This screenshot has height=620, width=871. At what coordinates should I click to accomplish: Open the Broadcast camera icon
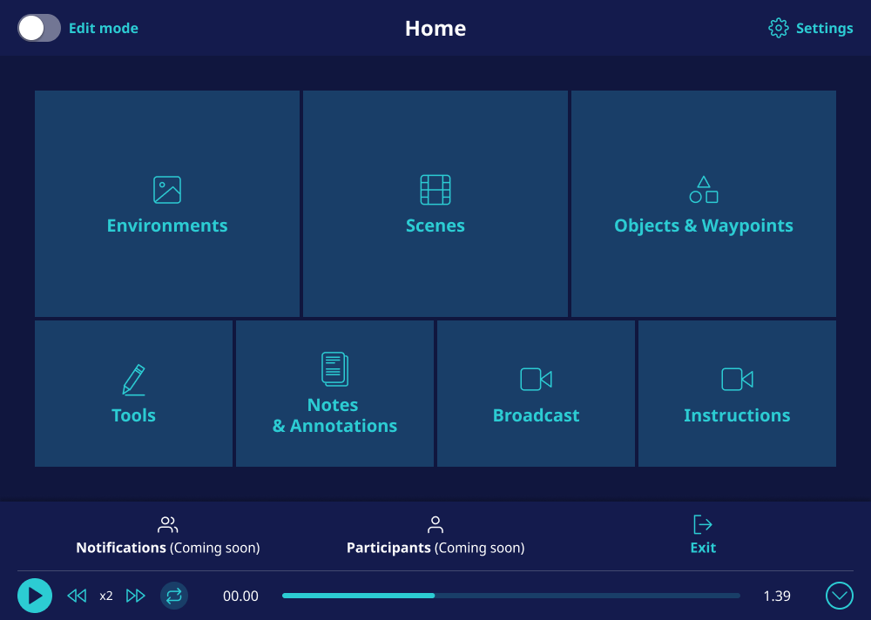pyautogui.click(x=536, y=380)
